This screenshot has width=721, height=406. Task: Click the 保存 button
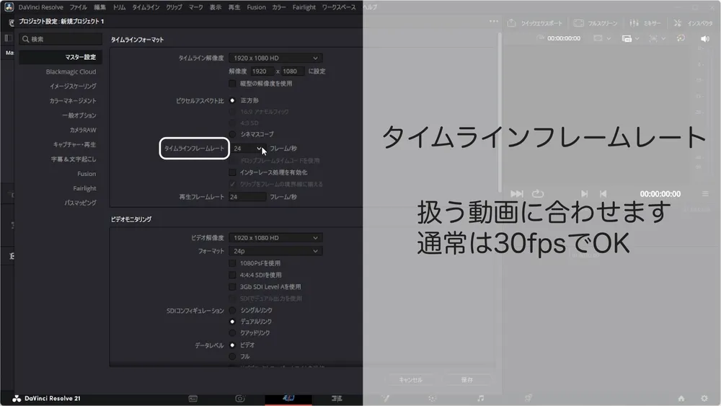tap(467, 380)
